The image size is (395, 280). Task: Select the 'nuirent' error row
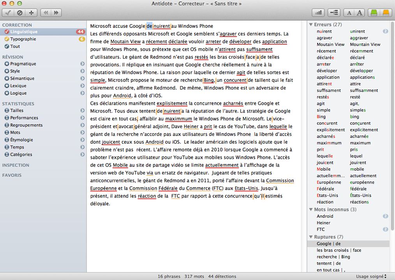(349, 31)
